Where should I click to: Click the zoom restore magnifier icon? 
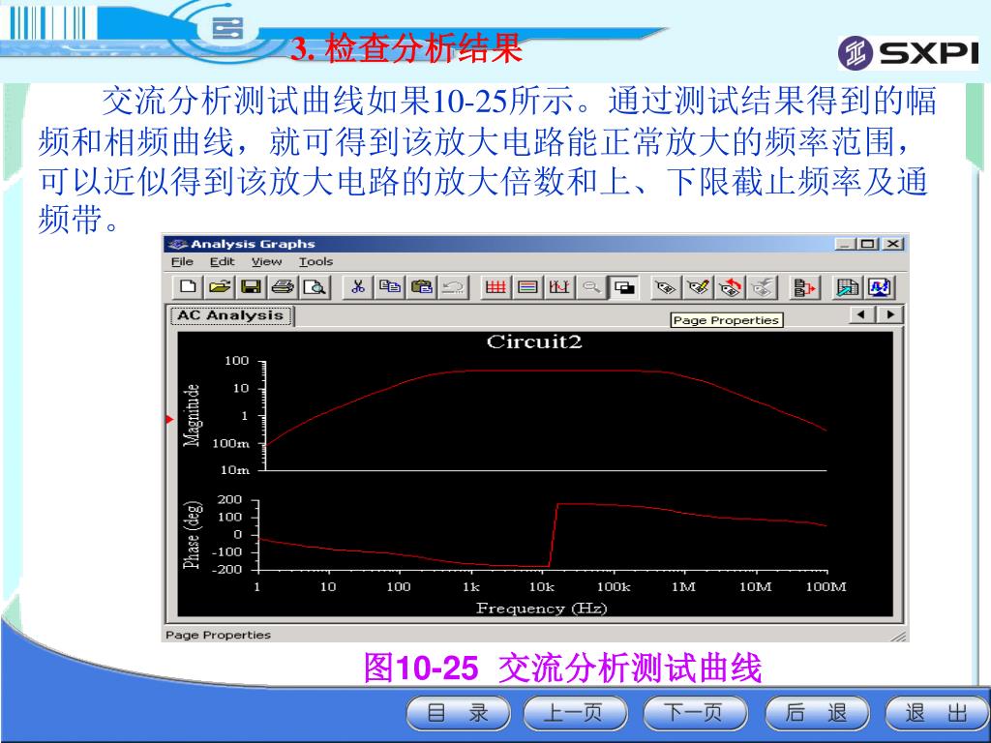coord(591,287)
